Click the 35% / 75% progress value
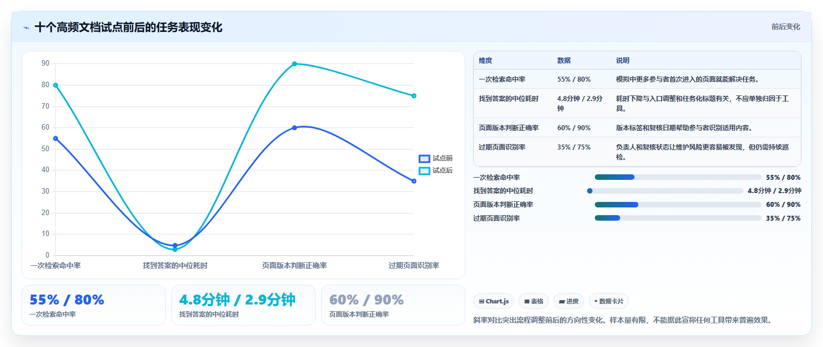Viewport: 823px width, 347px height. pyautogui.click(x=783, y=218)
